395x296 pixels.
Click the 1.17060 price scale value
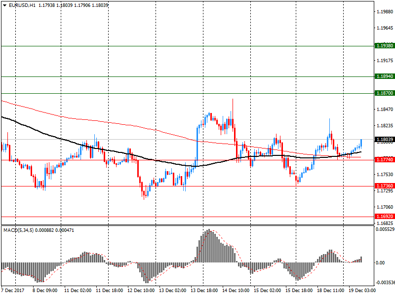click(385, 207)
